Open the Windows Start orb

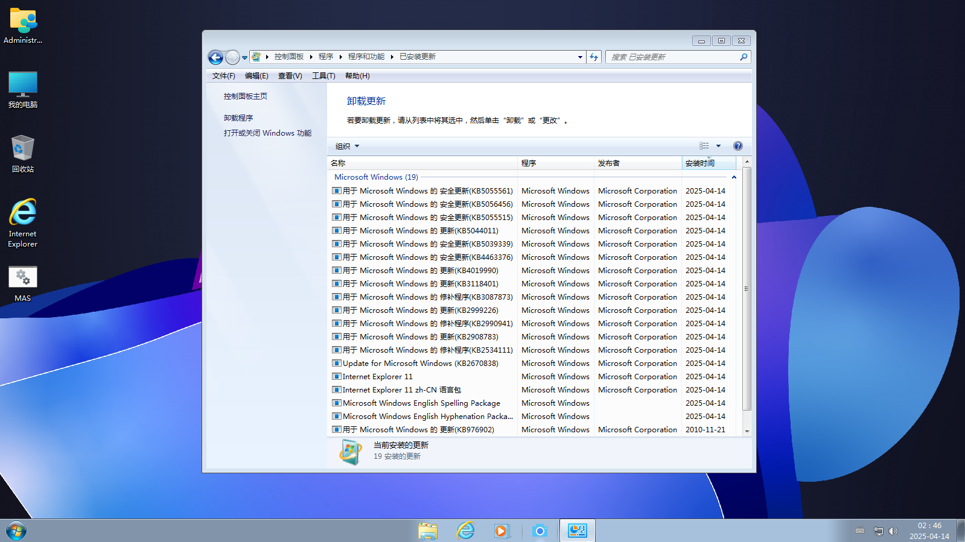tap(16, 531)
